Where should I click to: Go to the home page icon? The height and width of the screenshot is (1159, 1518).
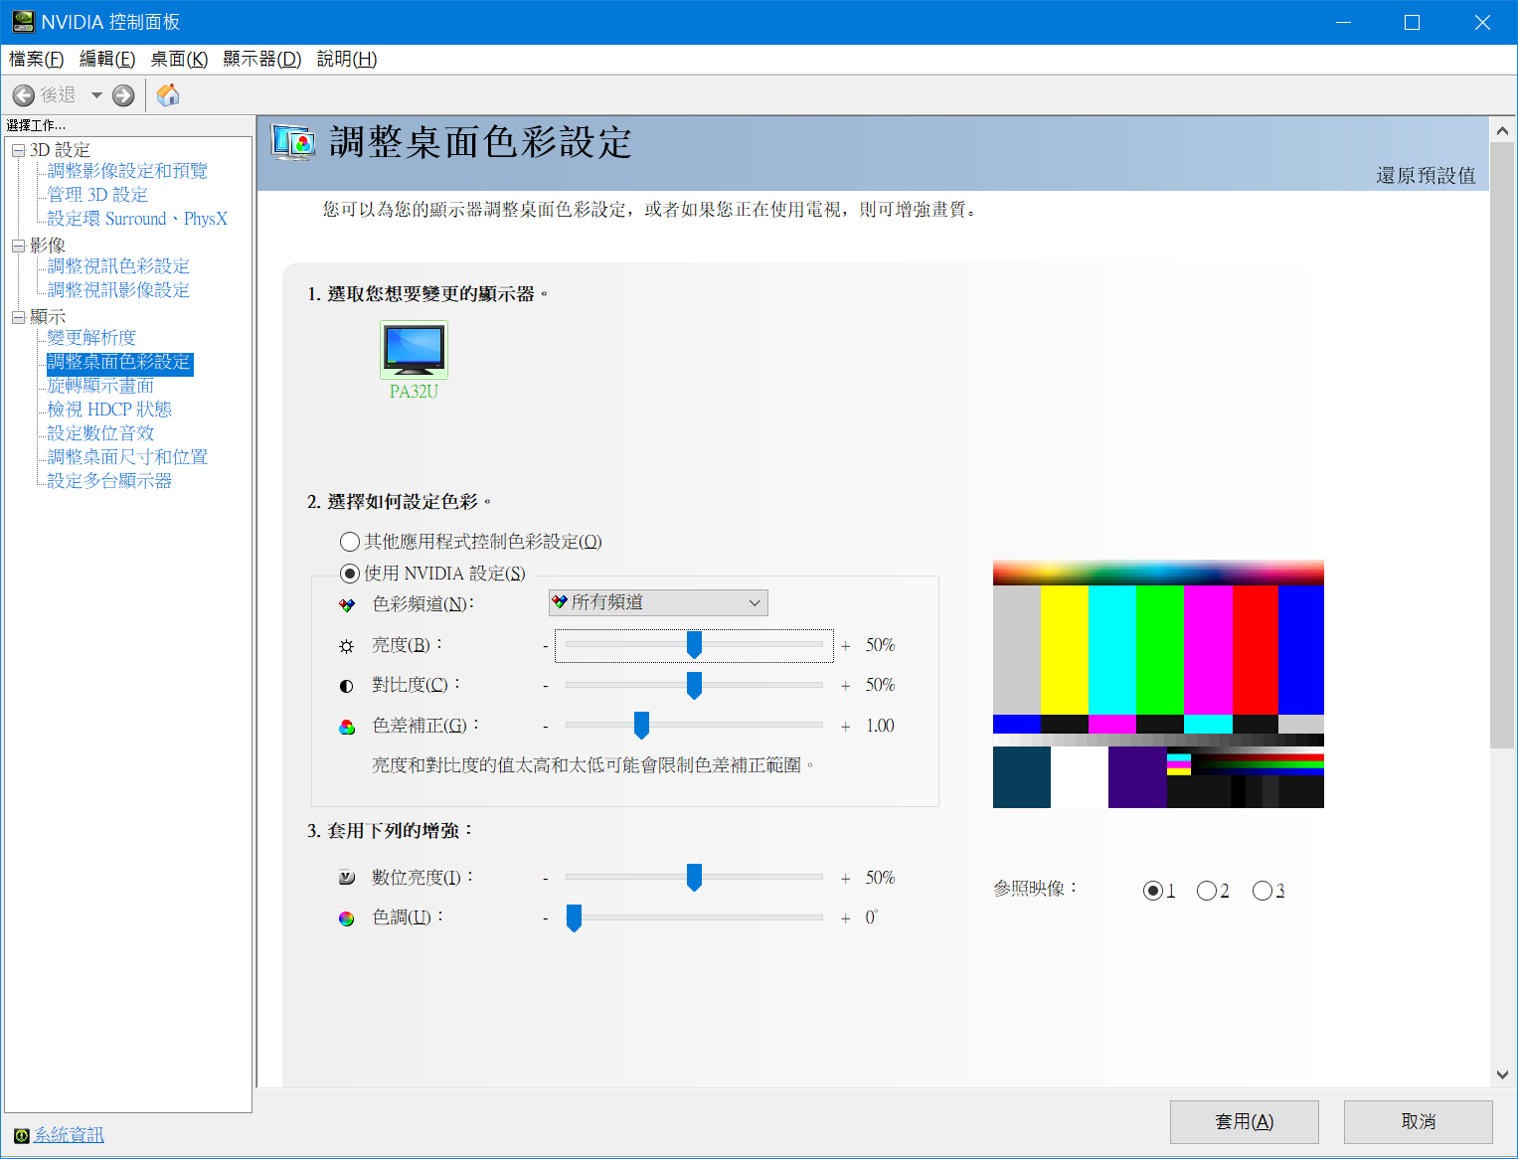[x=168, y=94]
